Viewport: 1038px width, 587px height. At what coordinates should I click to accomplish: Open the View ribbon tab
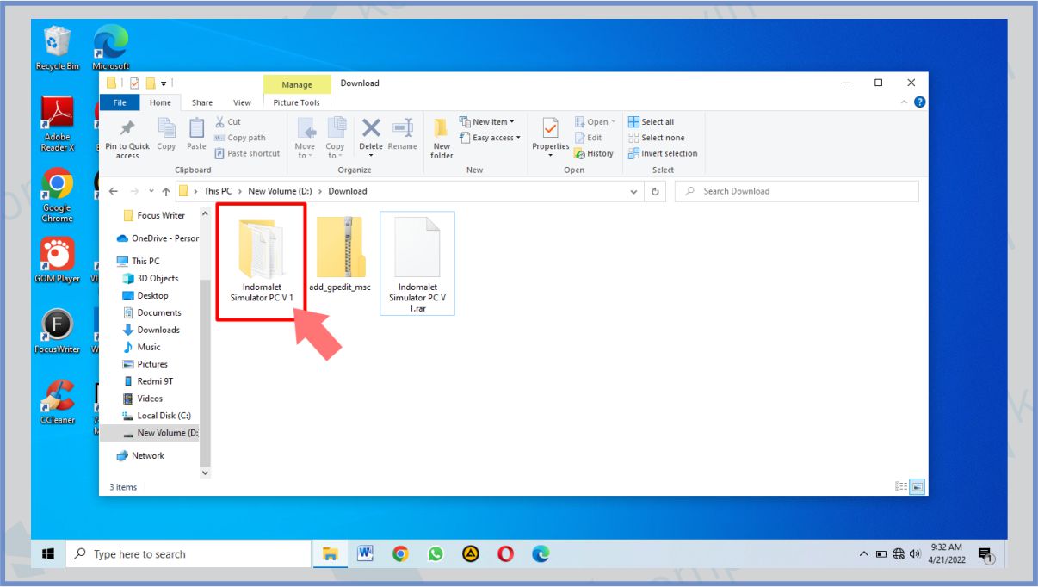(243, 102)
